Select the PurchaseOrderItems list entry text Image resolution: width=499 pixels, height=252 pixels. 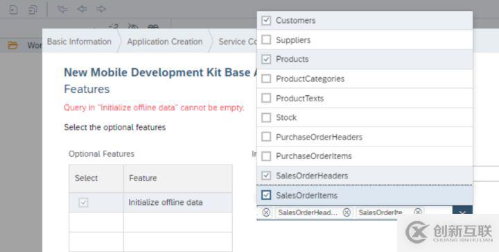pos(314,156)
